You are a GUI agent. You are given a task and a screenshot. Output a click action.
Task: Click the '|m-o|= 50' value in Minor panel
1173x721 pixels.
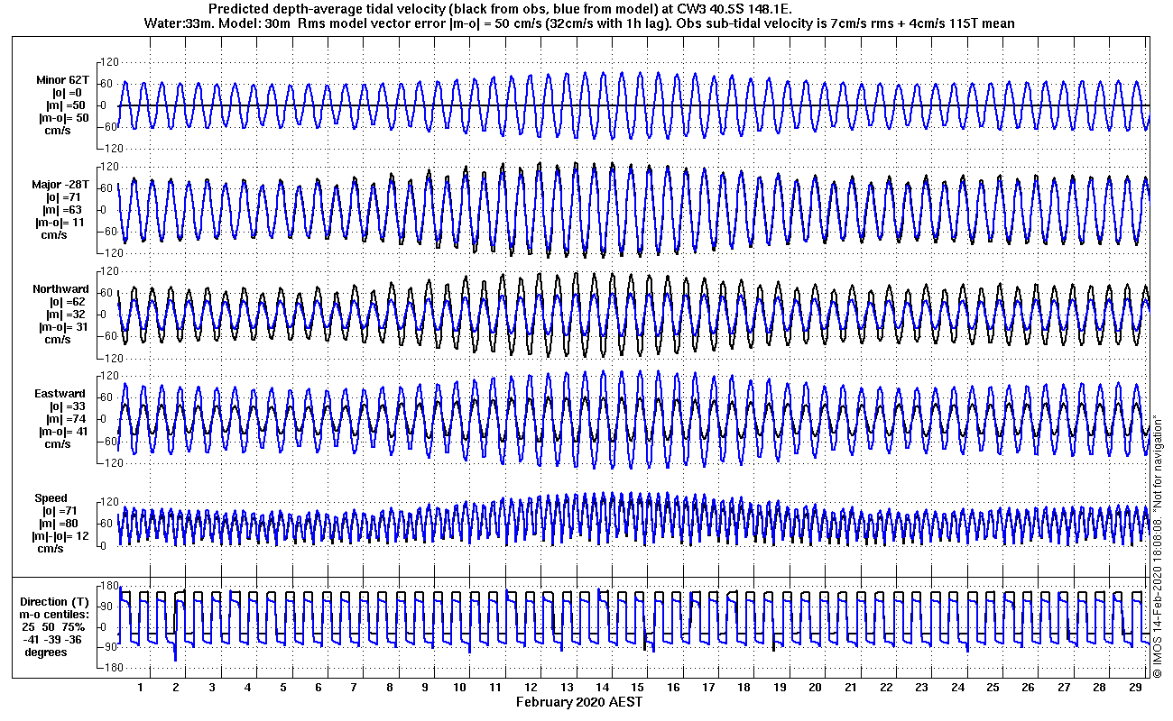(62, 118)
